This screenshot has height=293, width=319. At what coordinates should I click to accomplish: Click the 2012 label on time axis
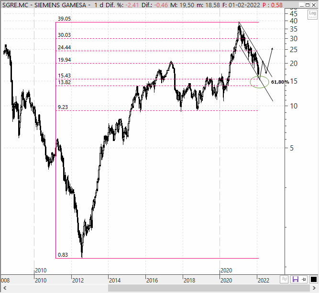point(78,281)
